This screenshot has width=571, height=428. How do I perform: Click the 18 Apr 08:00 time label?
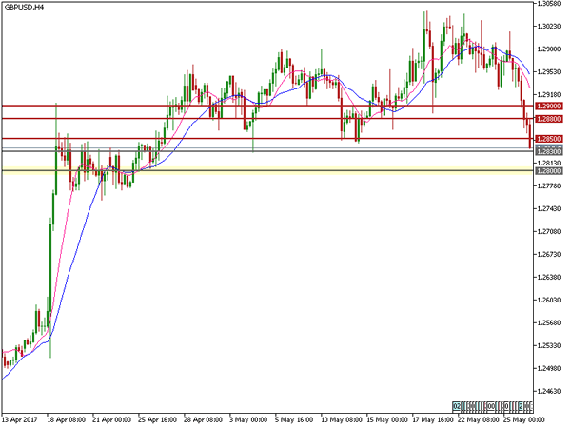click(x=67, y=420)
